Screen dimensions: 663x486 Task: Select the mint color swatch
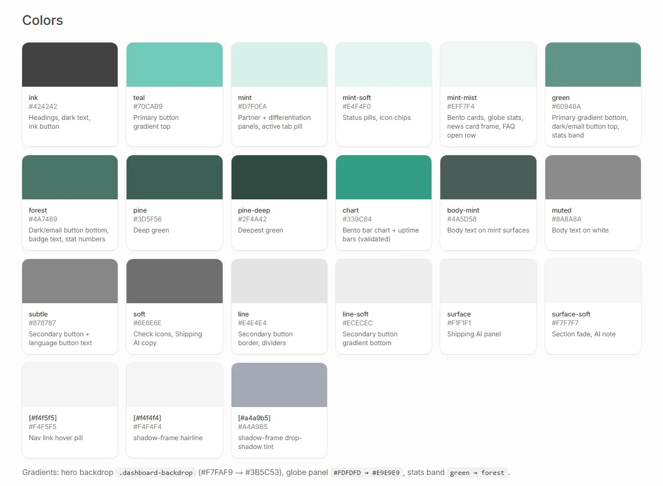(x=279, y=65)
